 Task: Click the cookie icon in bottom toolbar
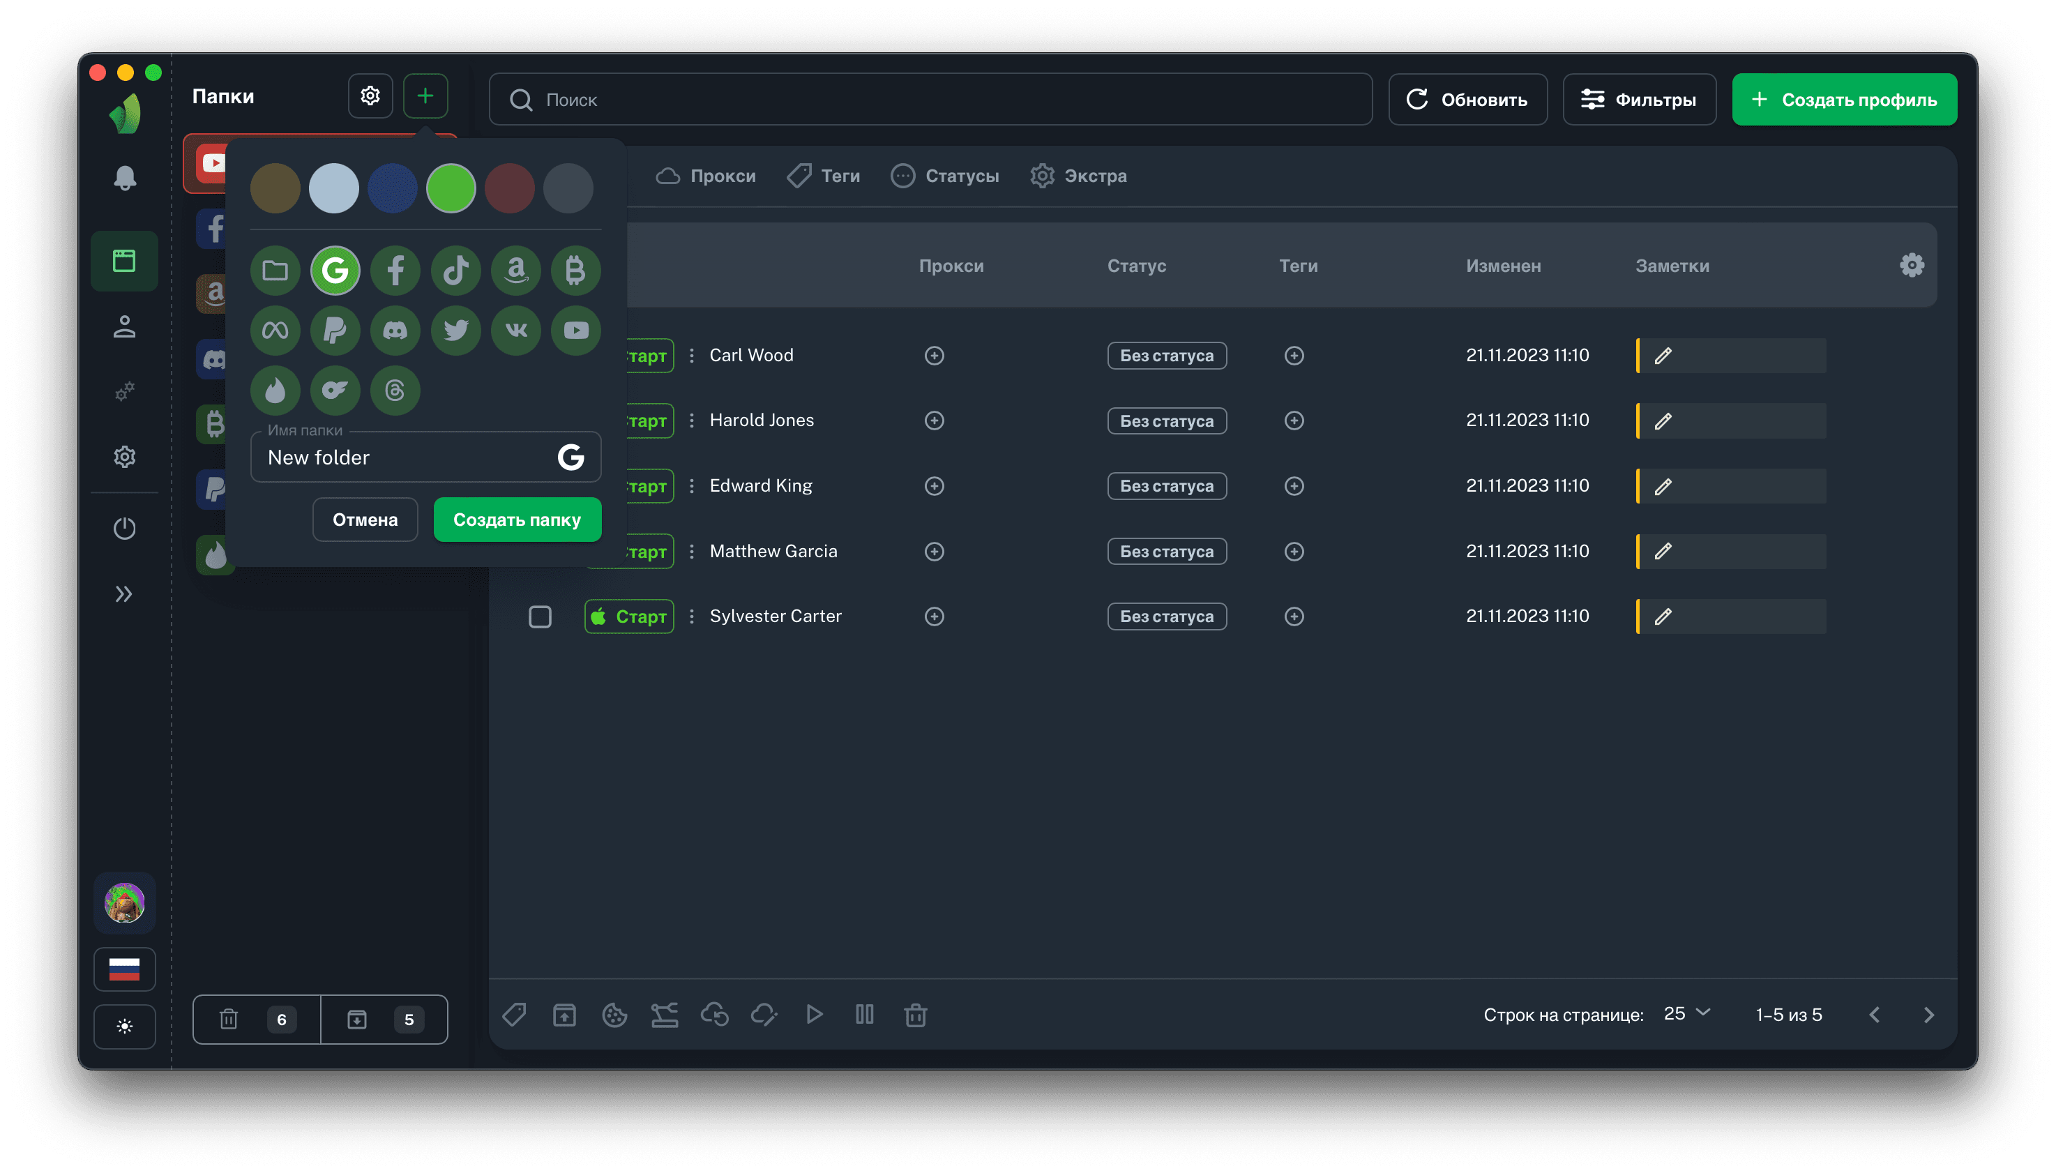(x=614, y=1014)
